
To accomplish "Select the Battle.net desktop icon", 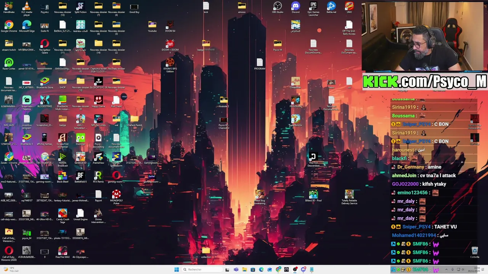I will (331, 8).
